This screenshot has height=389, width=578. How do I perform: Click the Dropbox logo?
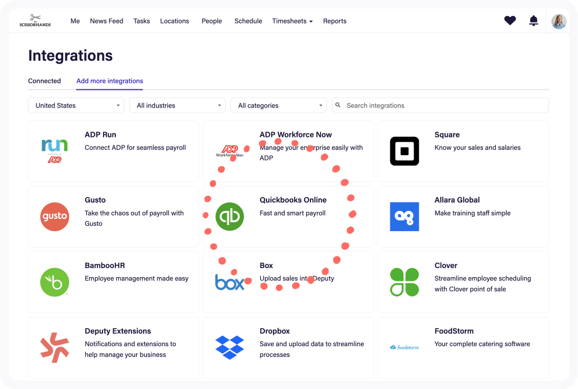229,347
